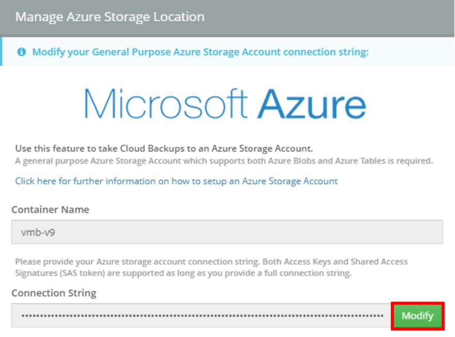Viewport: 455px width, 337px height.
Task: Click the empty gray header area right of the title
Action: pos(331,17)
